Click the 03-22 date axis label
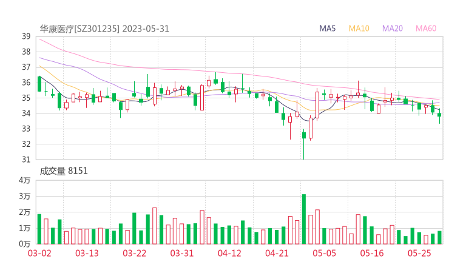This screenshot has width=449, height=267. pyautogui.click(x=134, y=253)
